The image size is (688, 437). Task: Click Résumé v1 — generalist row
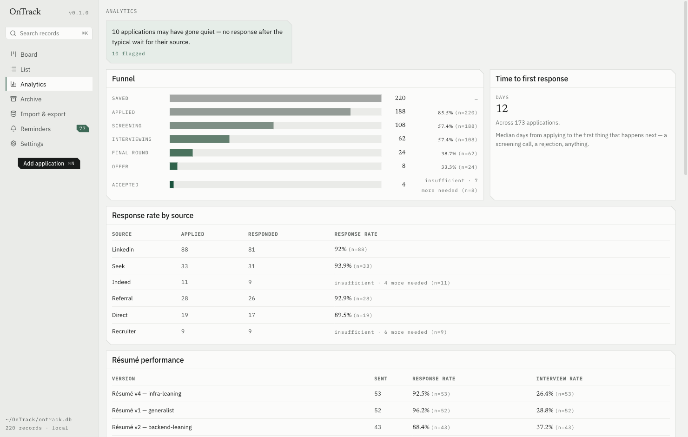click(391, 411)
